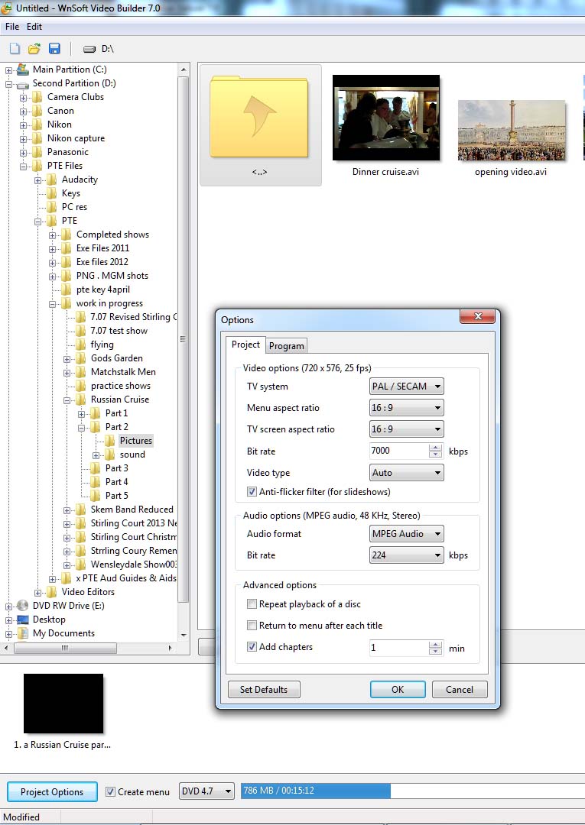The image size is (585, 825).
Task: Click the sound folder icon
Action: 109,455
